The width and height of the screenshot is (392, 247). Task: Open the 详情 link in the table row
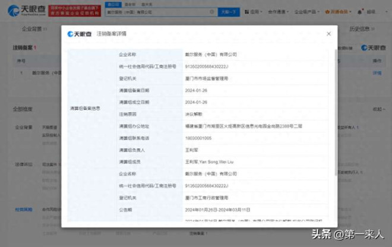click(377, 72)
